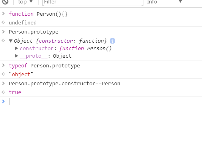Click the clear console icon

pyautogui.click(x=5, y=2)
